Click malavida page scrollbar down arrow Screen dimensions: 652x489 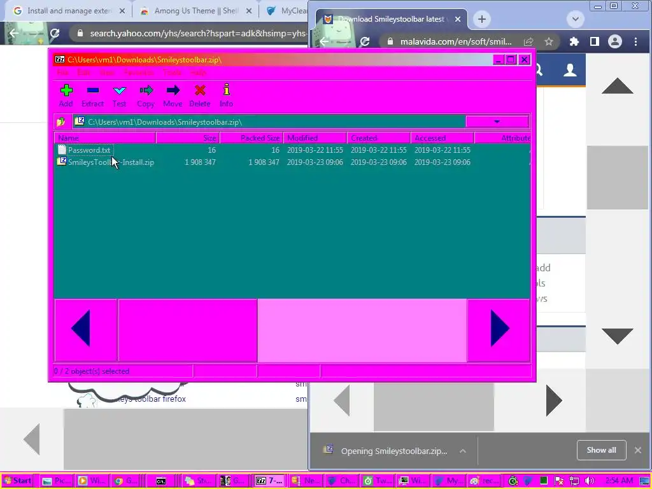pos(618,336)
